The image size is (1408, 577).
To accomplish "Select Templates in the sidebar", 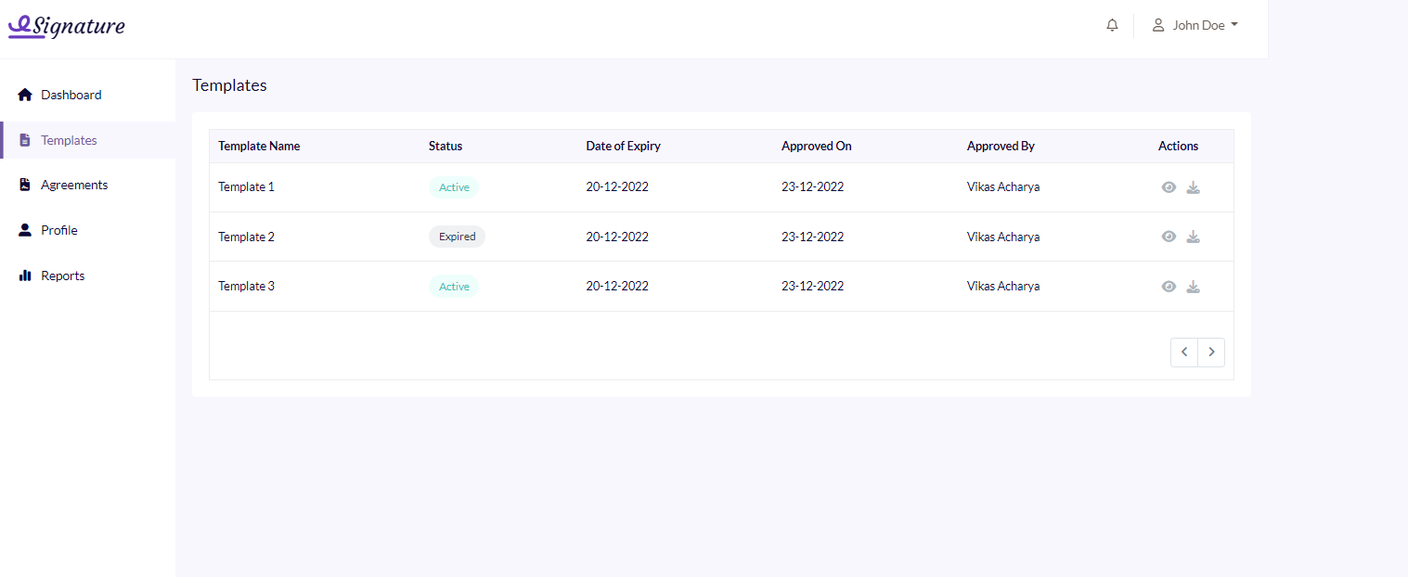I will [x=69, y=140].
